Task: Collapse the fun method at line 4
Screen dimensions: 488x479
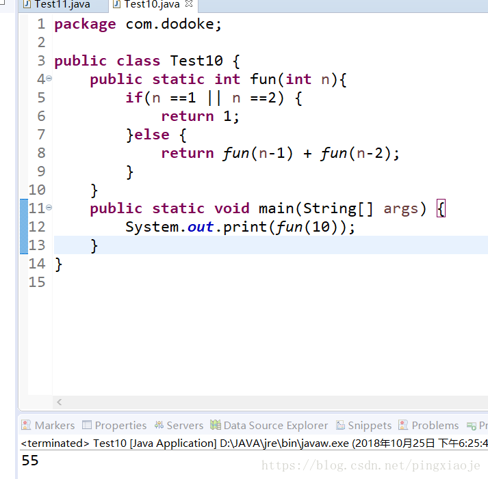Action: 49,79
